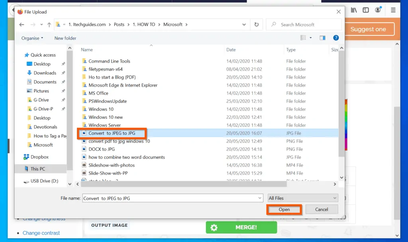Click New folder in toolbar
This screenshot has width=408, height=242.
(x=65, y=38)
